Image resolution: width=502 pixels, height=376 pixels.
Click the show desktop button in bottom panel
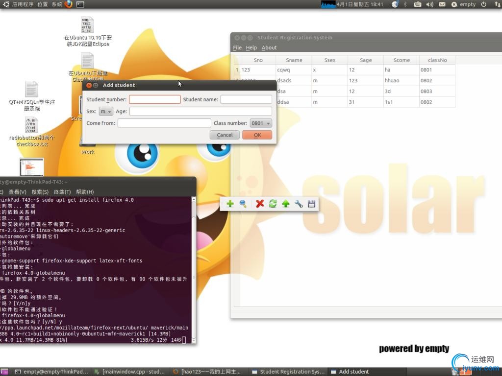[x=4, y=372]
